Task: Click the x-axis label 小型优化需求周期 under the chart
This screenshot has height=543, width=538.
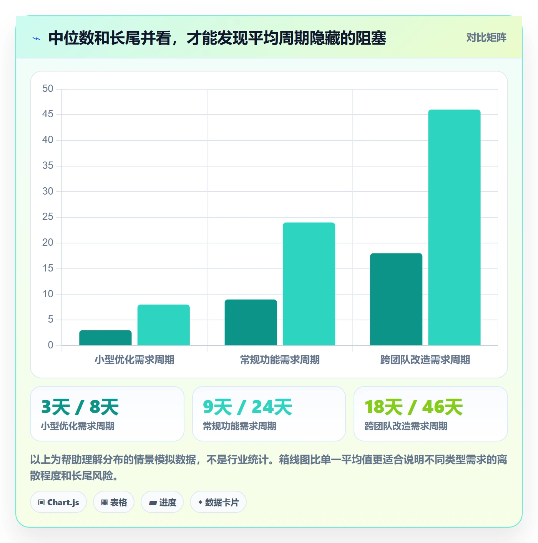Action: (134, 360)
